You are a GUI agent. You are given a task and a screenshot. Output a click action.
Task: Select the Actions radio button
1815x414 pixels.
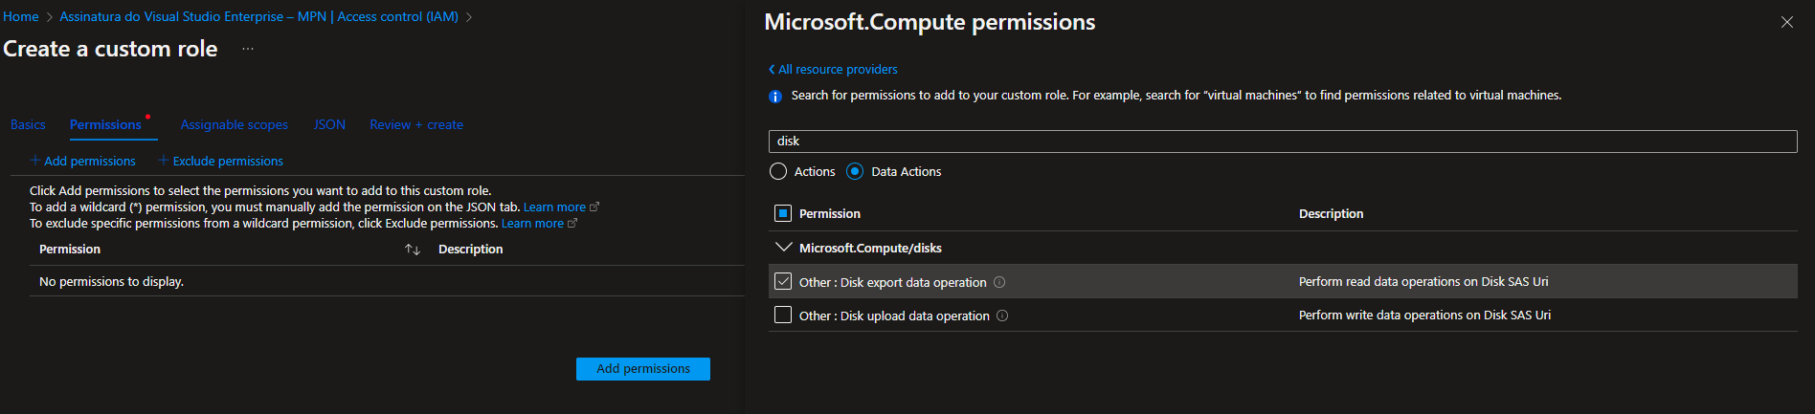coord(778,171)
